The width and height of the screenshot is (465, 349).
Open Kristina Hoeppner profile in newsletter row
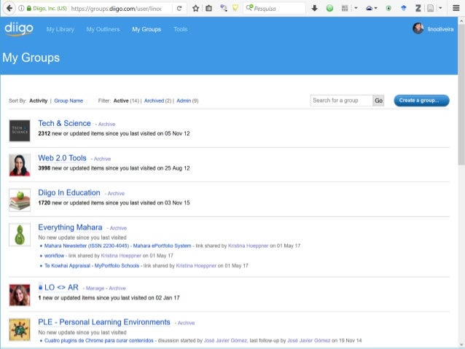pyautogui.click(x=249, y=246)
